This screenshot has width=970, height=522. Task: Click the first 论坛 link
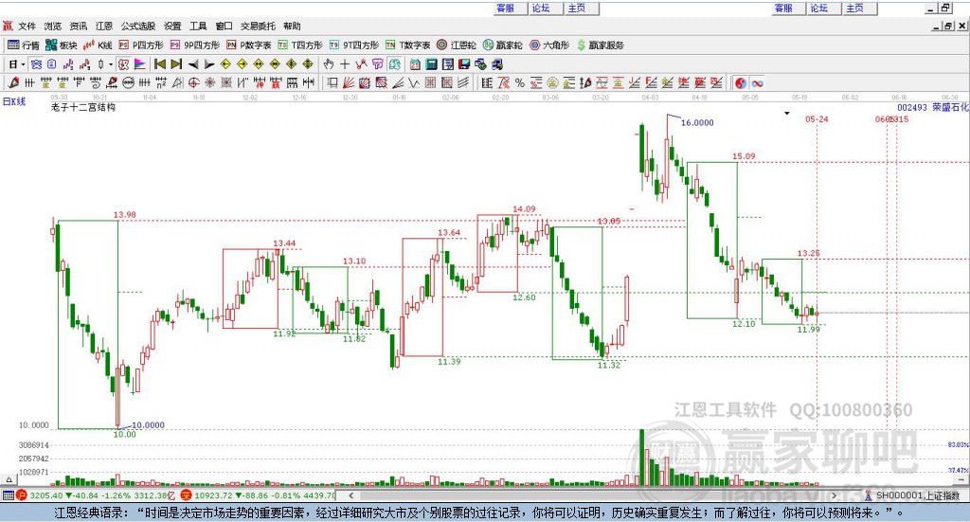tap(541, 8)
